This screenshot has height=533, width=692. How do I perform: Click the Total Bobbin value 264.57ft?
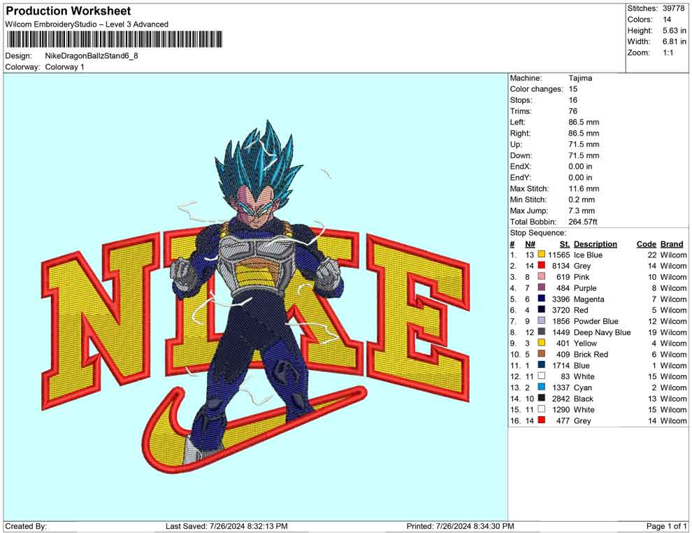585,222
